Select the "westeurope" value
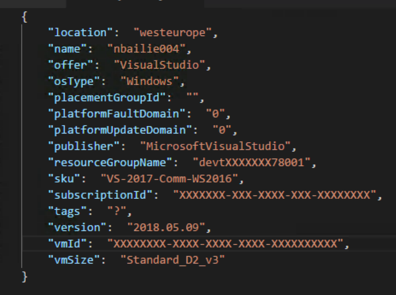The image size is (396, 295). (172, 33)
